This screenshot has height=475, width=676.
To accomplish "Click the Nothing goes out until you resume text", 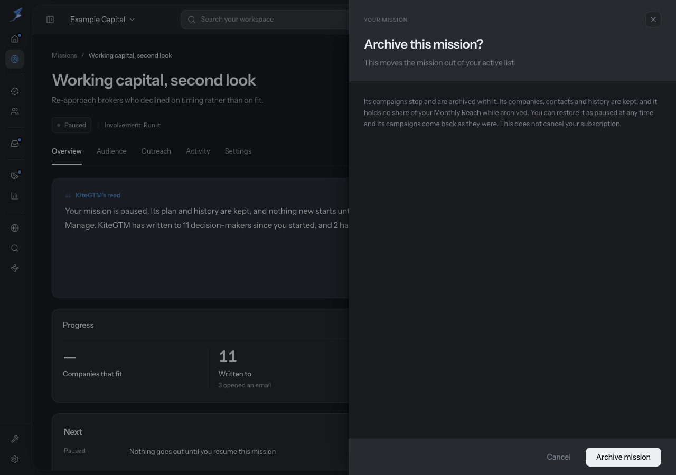I will (x=202, y=451).
